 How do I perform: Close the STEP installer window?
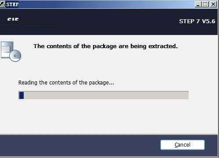pos(213,4)
